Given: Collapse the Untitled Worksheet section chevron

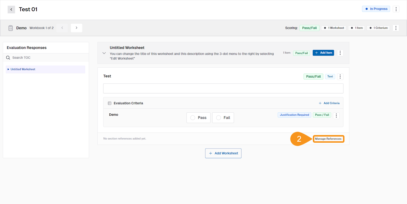Looking at the screenshot, I should coord(104,53).
